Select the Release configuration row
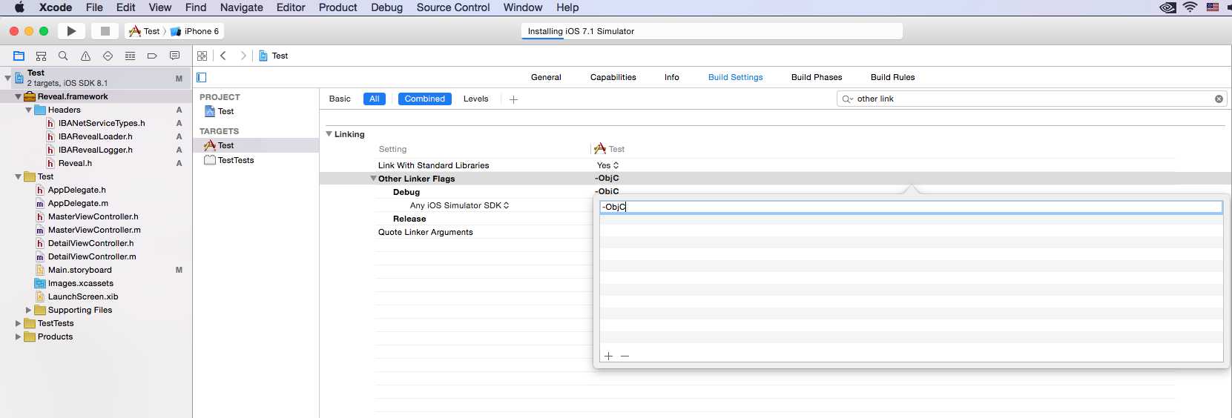This screenshot has width=1232, height=418. pos(409,219)
